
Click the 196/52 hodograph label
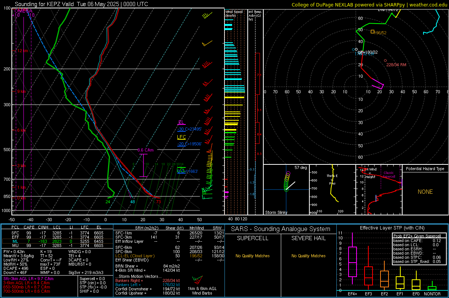380,33
